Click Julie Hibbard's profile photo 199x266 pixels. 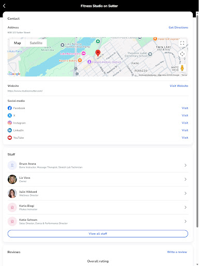pyautogui.click(x=12, y=193)
